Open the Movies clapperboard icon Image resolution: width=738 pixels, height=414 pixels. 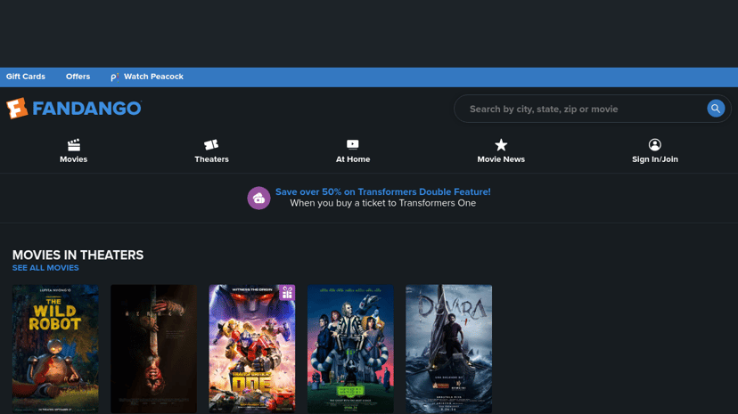coord(73,144)
